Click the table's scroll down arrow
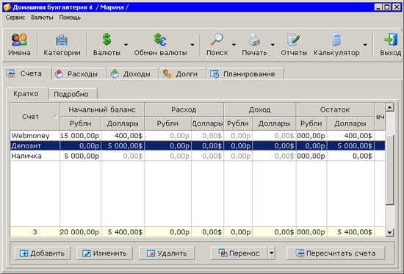The image size is (404, 274). pyautogui.click(x=389, y=232)
